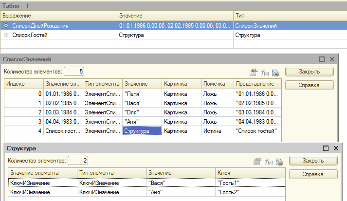Screen dimensions: 347x201
Task: Close the СписокЗначений window with X
Action: point(332,59)
